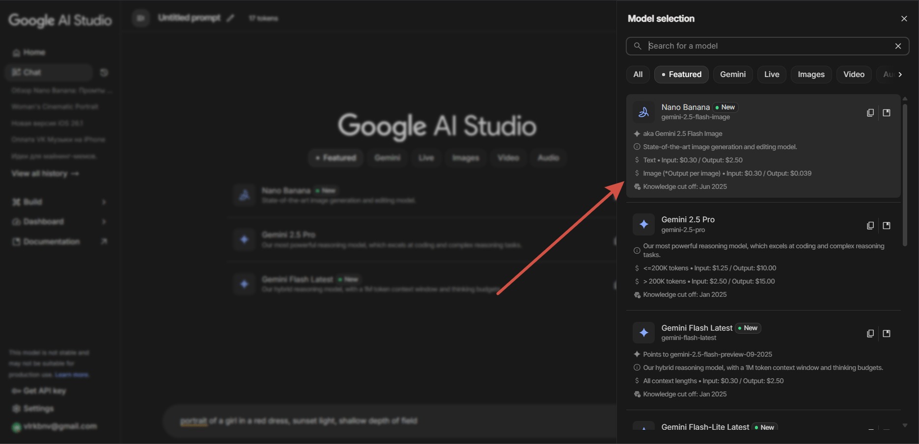Click the Untitled prompt title
This screenshot has width=919, height=444.
(189, 18)
